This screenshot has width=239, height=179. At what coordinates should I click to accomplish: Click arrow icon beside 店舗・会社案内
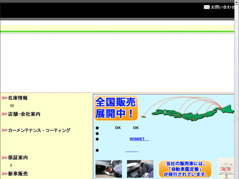pos(5,114)
